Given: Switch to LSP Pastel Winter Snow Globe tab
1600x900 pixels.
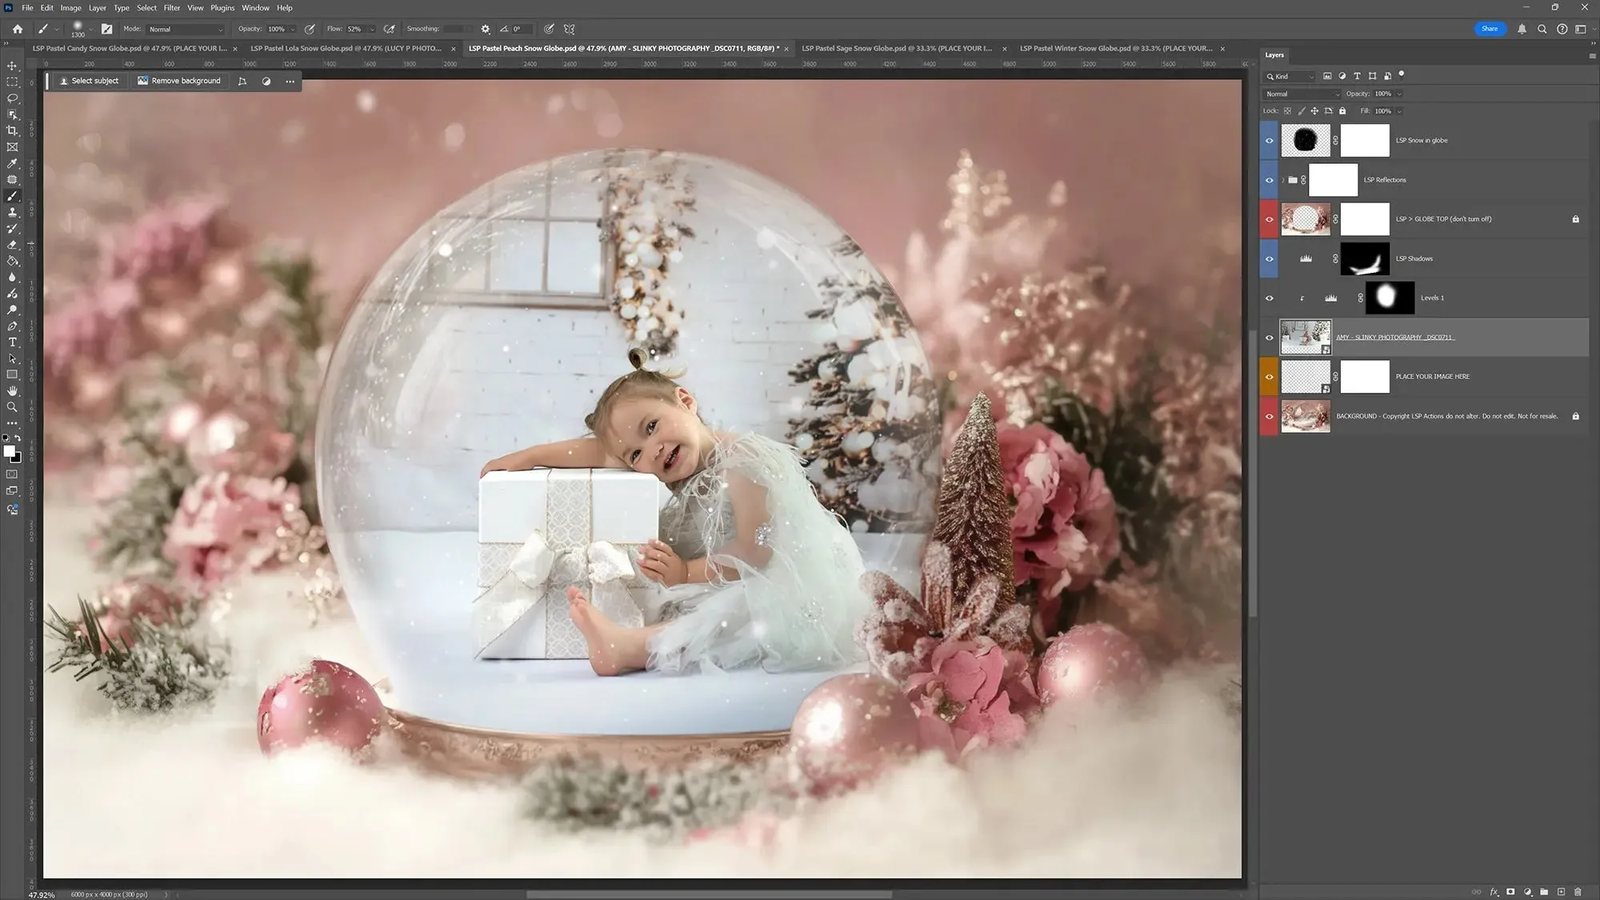Looking at the screenshot, I should (x=1116, y=48).
